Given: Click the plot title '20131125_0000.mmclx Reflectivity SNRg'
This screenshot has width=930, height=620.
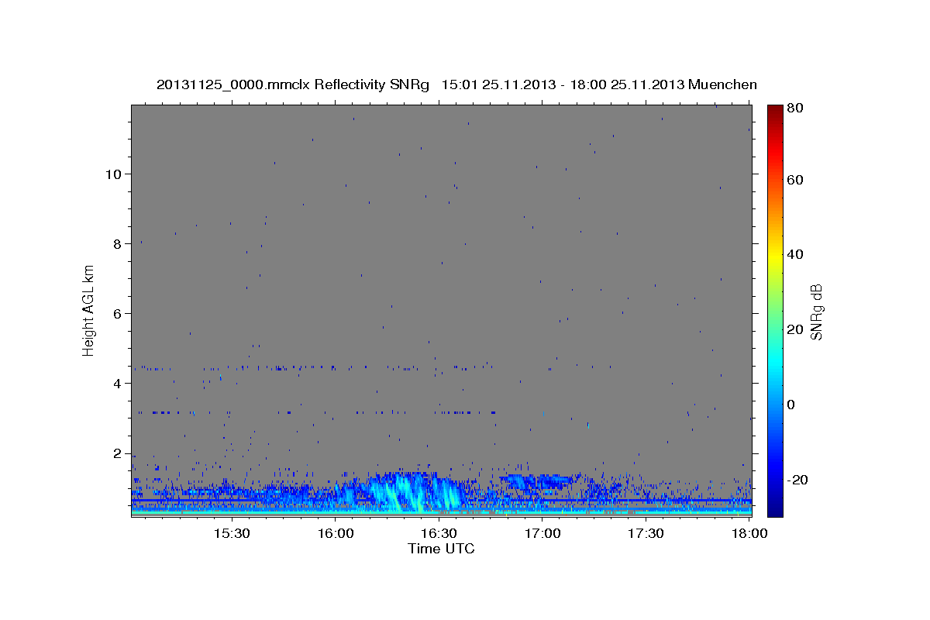Looking at the screenshot, I should click(x=293, y=84).
